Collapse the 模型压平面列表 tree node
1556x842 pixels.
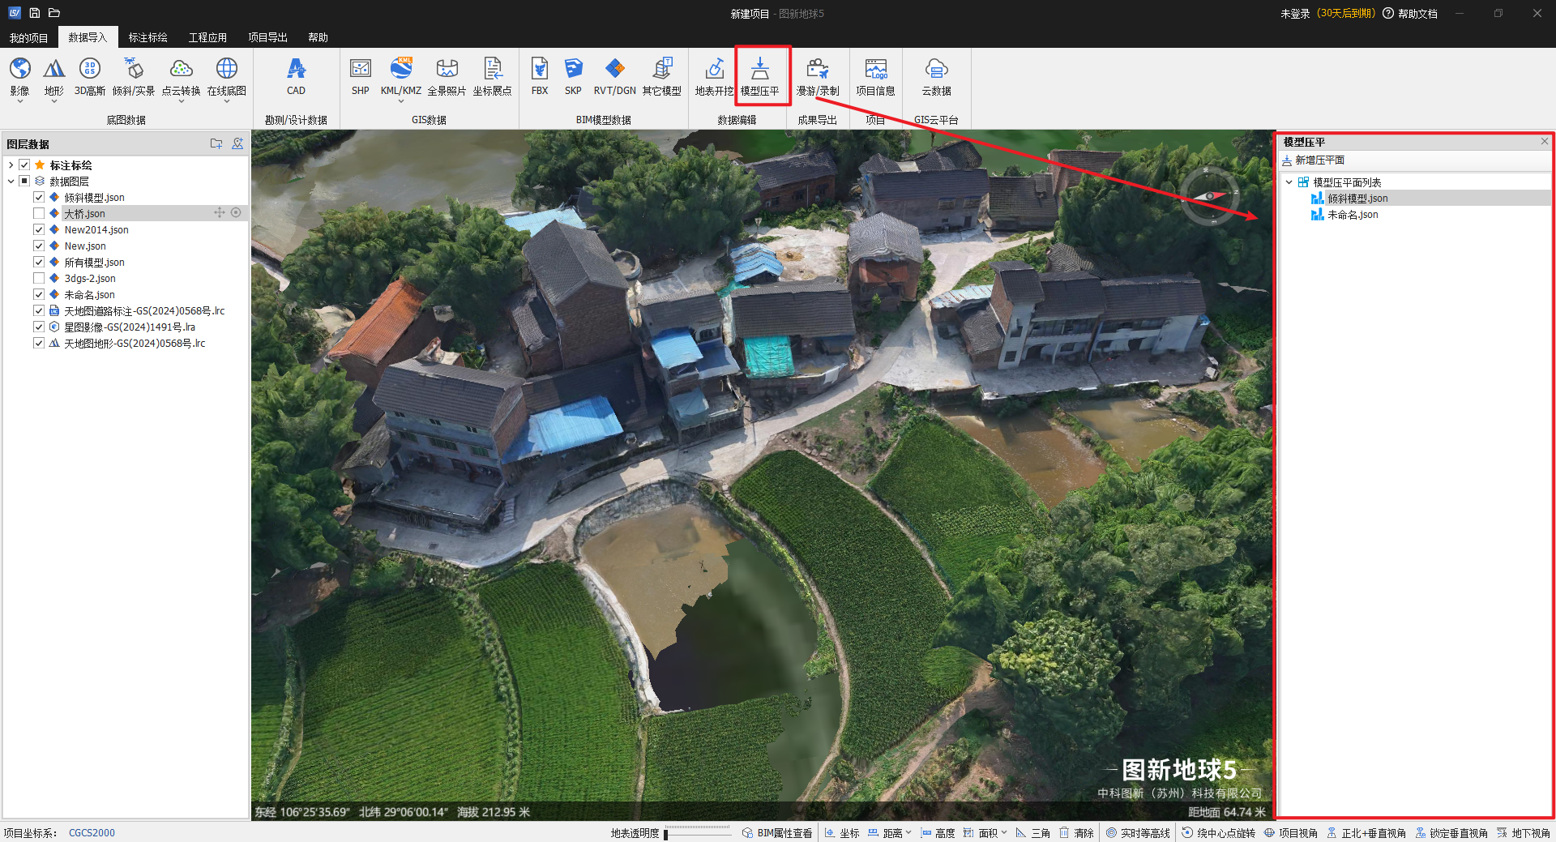tap(1289, 182)
